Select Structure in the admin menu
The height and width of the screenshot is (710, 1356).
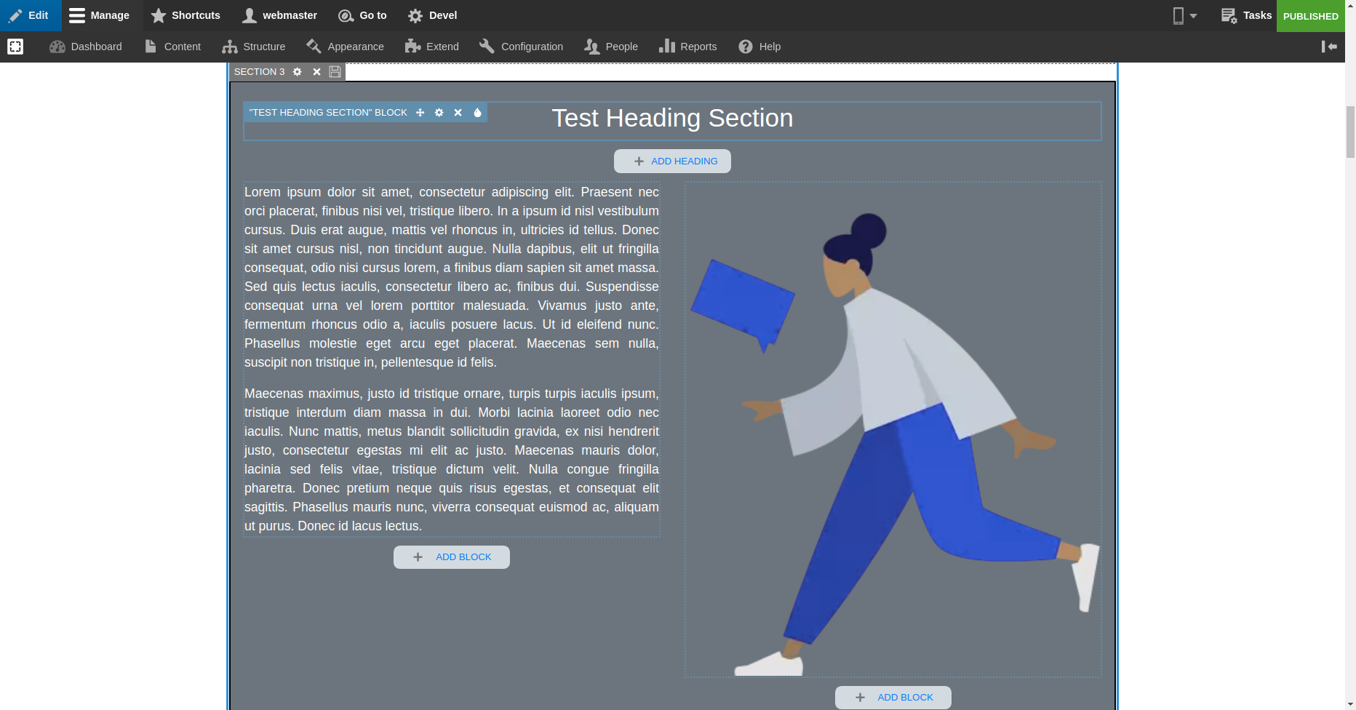[253, 47]
